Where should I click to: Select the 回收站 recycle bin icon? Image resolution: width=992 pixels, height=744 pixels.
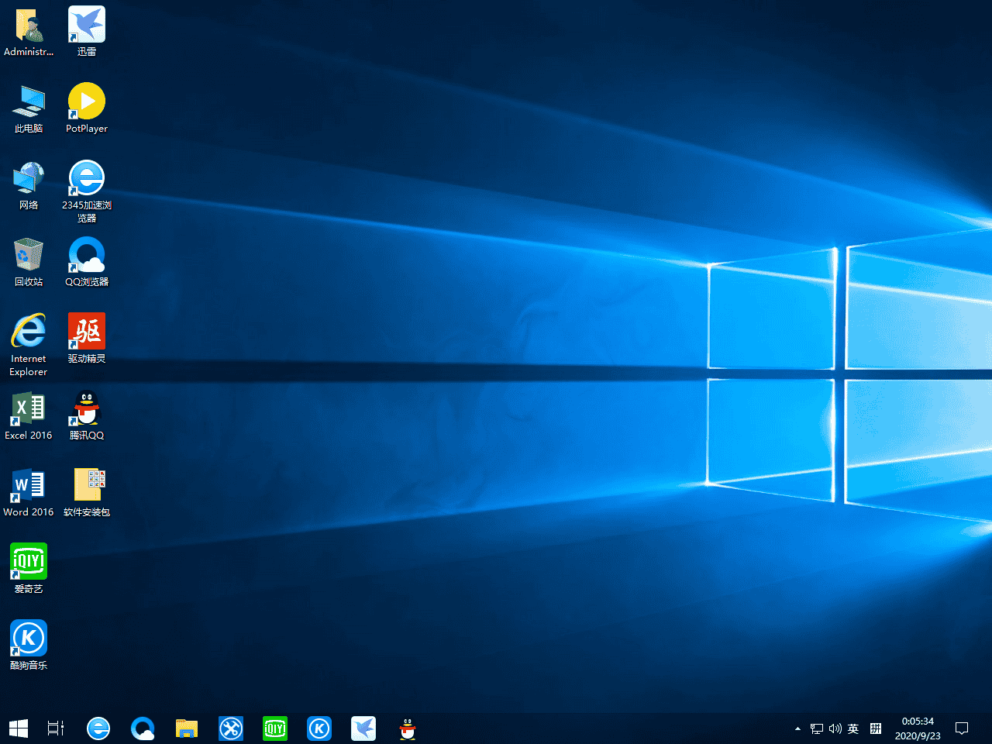point(29,262)
